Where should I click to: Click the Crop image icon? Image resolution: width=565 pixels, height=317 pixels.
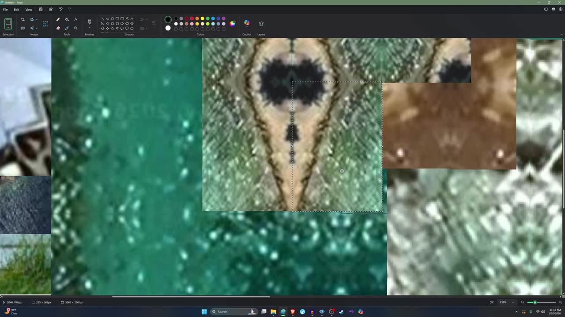coord(23,19)
